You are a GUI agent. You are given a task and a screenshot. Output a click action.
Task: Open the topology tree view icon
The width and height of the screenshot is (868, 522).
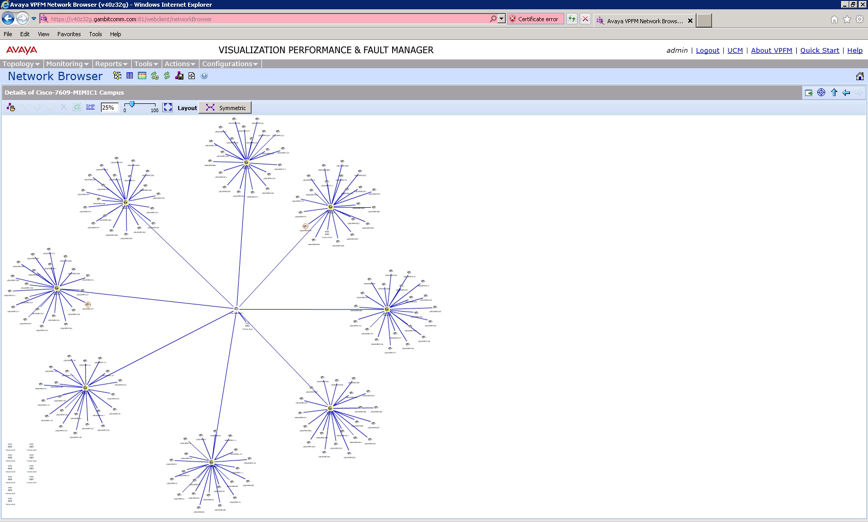click(117, 76)
